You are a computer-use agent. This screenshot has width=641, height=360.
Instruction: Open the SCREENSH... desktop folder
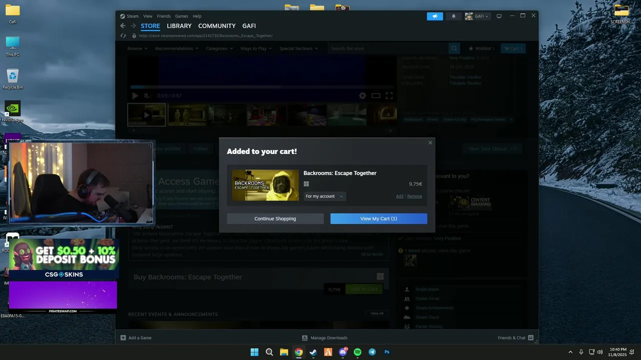coord(621,14)
